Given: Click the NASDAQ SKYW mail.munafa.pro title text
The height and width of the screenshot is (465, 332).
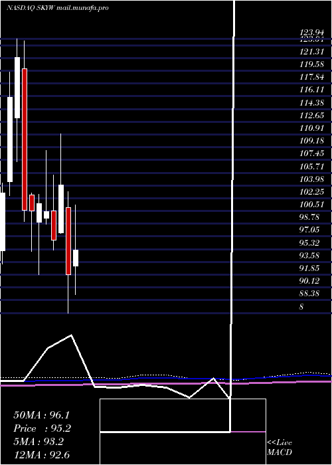Looking at the screenshot, I should [58, 8].
